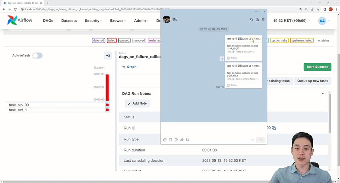Click the speech bubble icon in chat toolbar
Viewport: 340px width, 183px height.
click(176, 140)
